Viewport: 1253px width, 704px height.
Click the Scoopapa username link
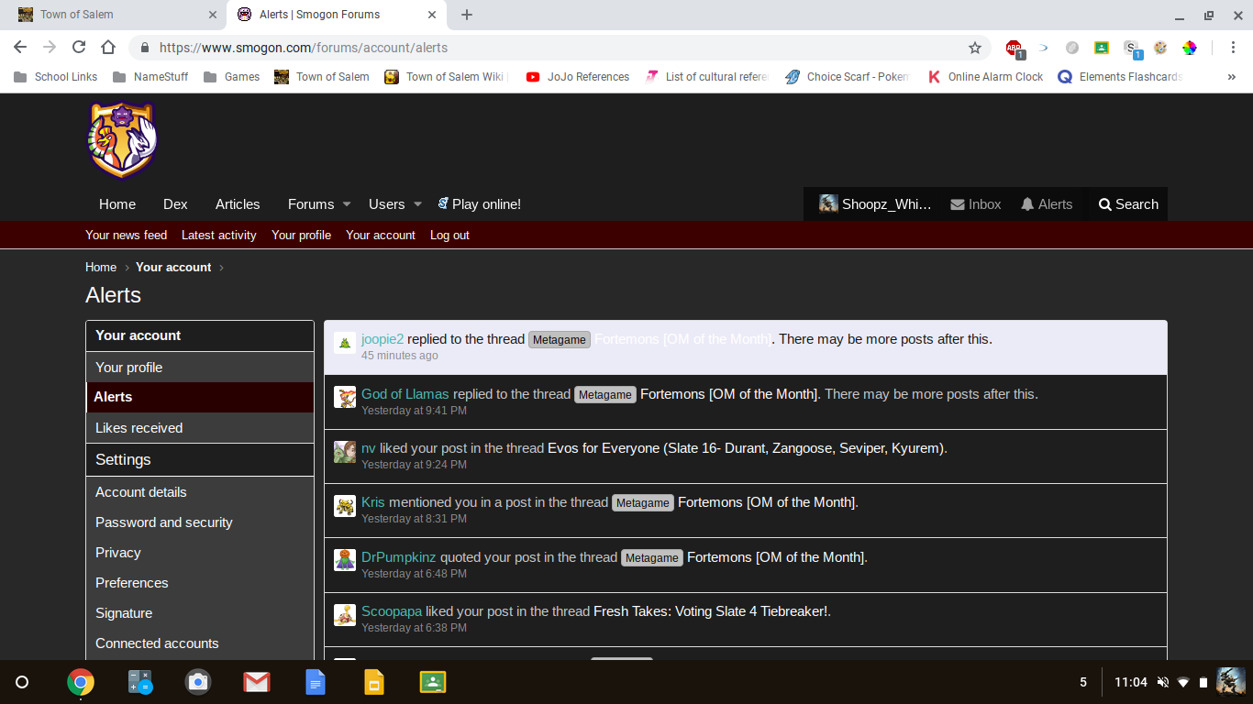pos(392,611)
